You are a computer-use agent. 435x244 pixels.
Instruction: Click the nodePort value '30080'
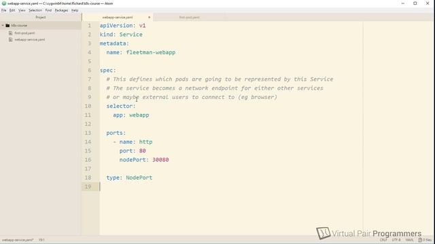[160, 160]
